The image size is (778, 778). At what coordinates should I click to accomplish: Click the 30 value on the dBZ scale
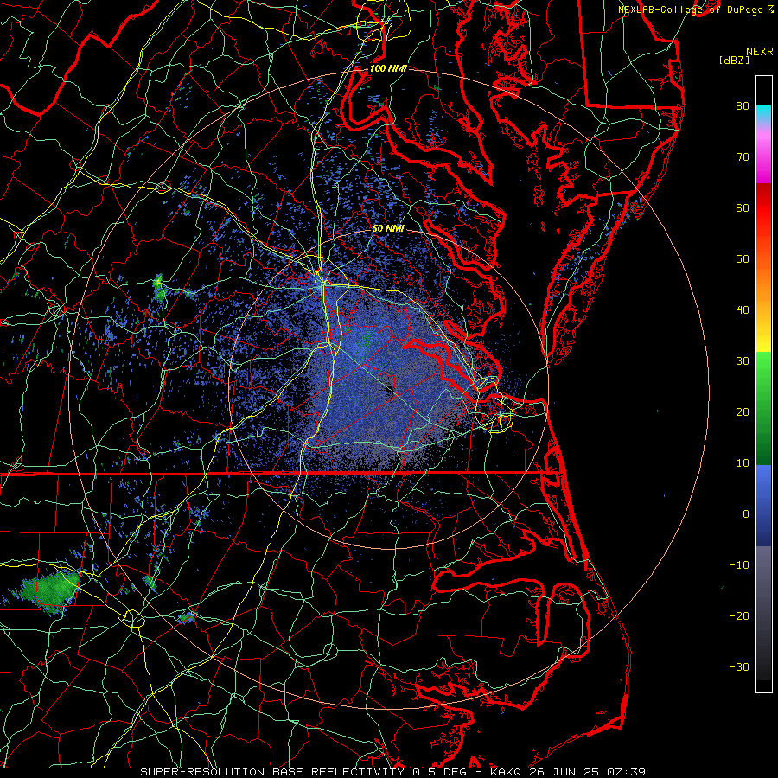[743, 360]
